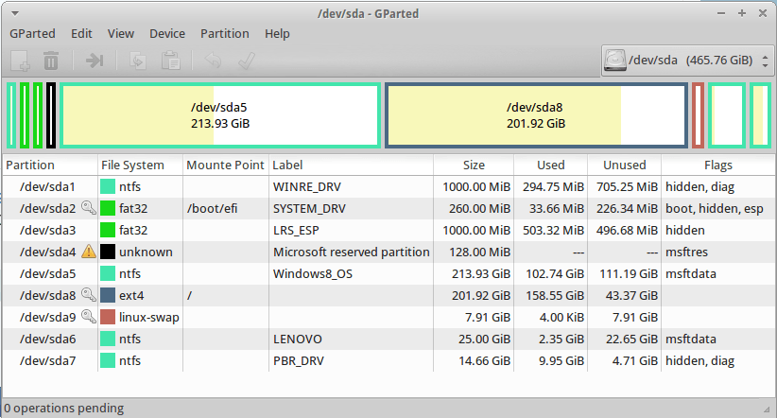This screenshot has height=418, width=777.
Task: Click the File System column header
Action: coord(132,165)
